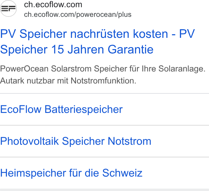Follow the Notstrom photovoltaic storage link
Image resolution: width=209 pixels, height=191 pixels.
pos(76,141)
